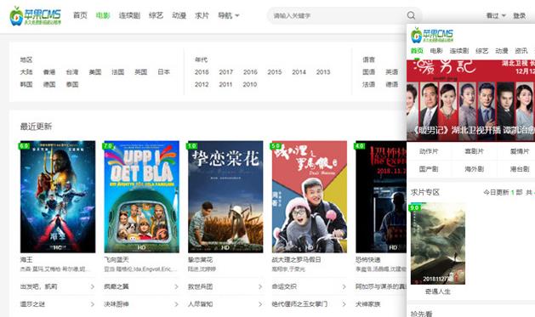Click 国产剧 category in mobile panel
The image size is (535, 317).
click(429, 169)
